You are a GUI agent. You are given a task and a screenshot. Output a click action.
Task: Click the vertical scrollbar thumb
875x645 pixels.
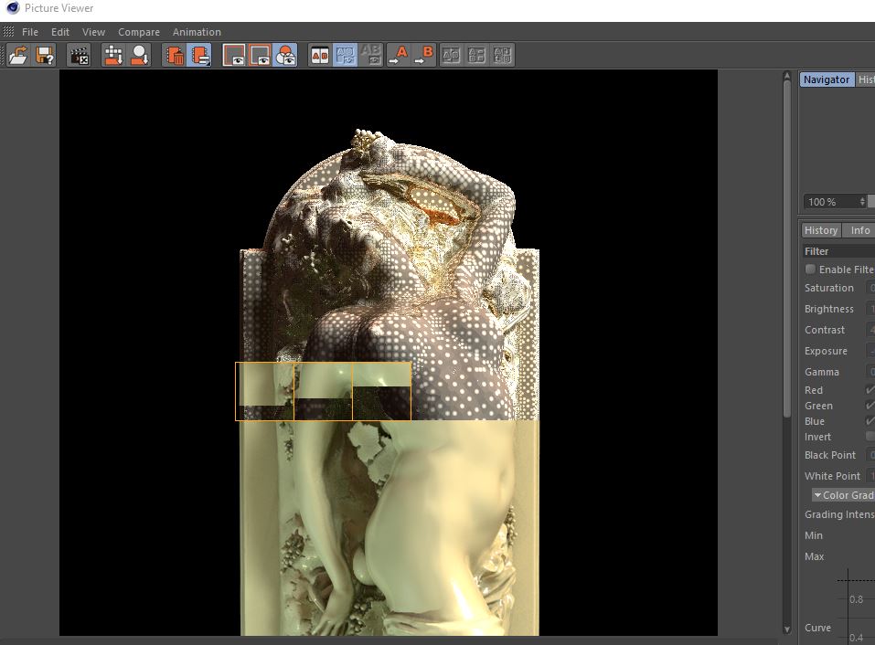click(787, 248)
